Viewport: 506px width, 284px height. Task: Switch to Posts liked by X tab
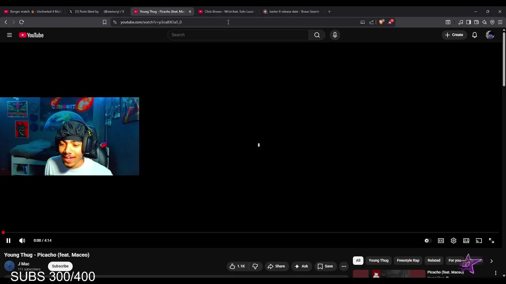pyautogui.click(x=98, y=11)
